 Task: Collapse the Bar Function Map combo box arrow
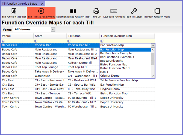coord(153,45)
